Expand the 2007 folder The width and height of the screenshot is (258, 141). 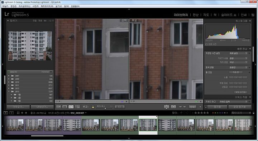click(9, 76)
